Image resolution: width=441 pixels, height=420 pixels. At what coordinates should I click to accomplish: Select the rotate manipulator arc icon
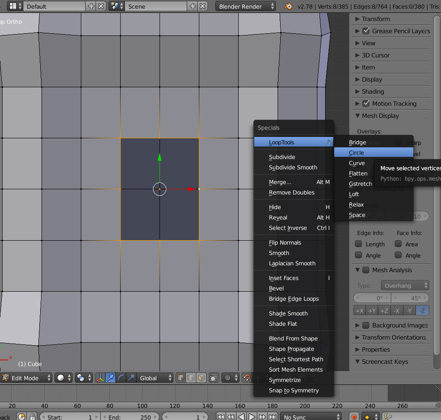(121, 378)
